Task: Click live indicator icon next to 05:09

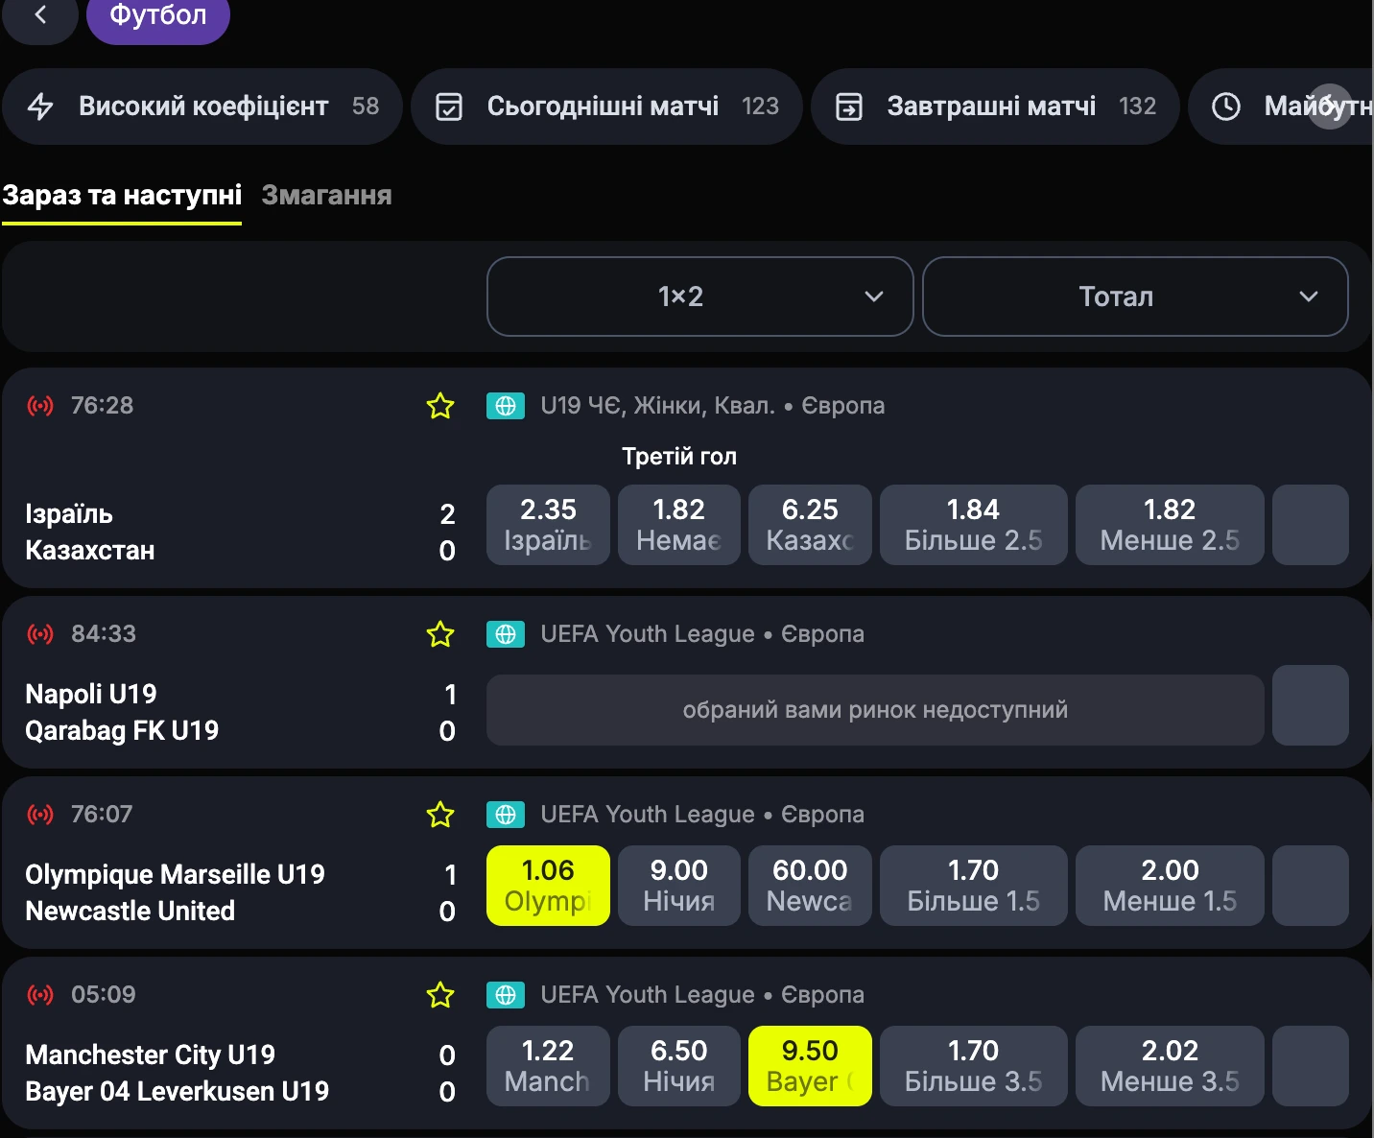Action: pos(40,995)
